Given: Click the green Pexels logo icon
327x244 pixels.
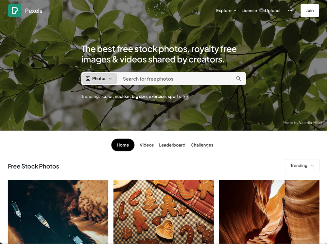Looking at the screenshot, I should click(x=15, y=10).
